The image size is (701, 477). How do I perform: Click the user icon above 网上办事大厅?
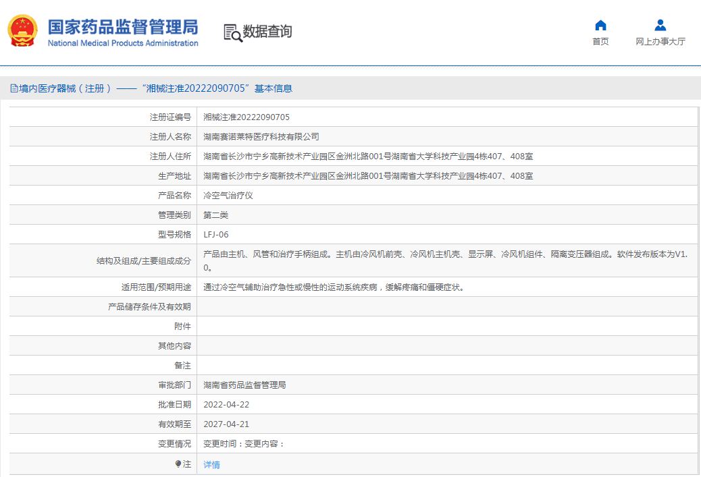click(x=660, y=26)
